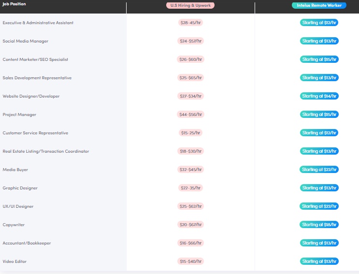Viewport: 359px width, 274px height.
Task: Click the $44-$56/hr rate badge
Action: [190, 114]
